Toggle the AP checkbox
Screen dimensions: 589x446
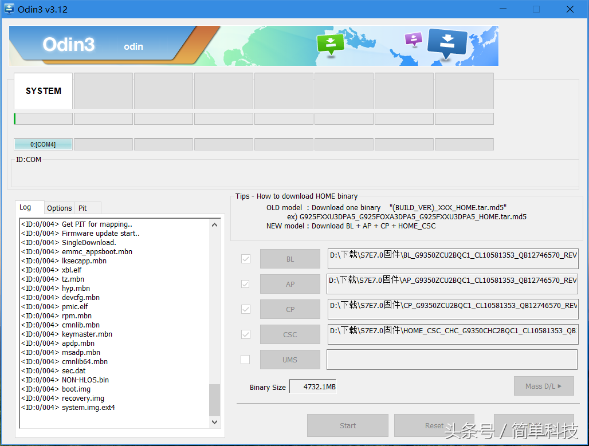245,284
